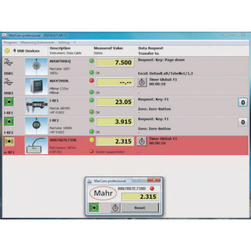Click the green value indicator in the USB1 row
Image resolution: width=251 pixels, height=251 pixels.
tap(91, 61)
